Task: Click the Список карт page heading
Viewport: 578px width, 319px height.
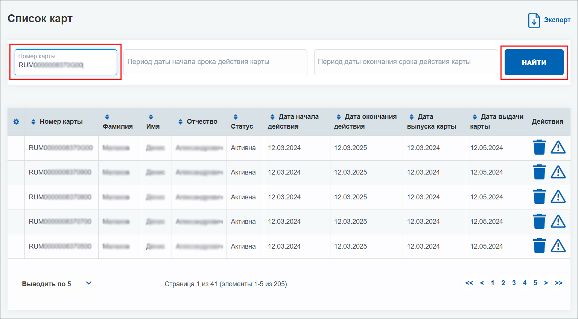Action: [40, 18]
